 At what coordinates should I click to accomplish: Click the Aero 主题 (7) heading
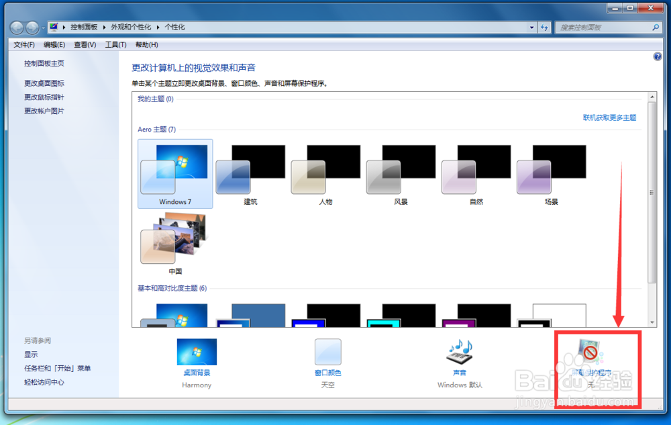coord(156,130)
